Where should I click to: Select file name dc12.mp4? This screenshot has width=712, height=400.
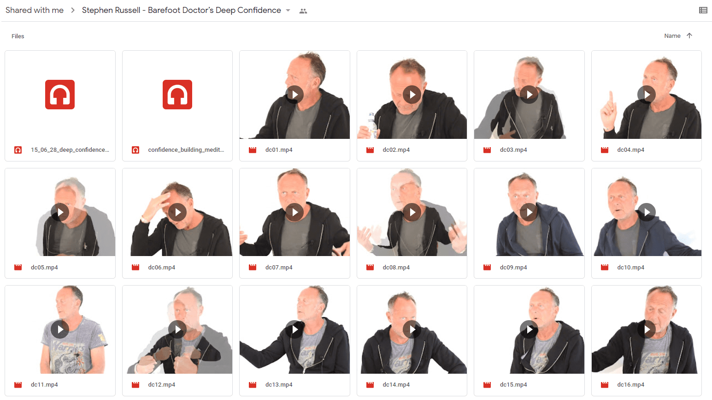[x=162, y=385]
